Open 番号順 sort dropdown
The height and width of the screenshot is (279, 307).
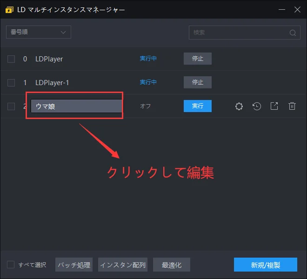pyautogui.click(x=39, y=32)
